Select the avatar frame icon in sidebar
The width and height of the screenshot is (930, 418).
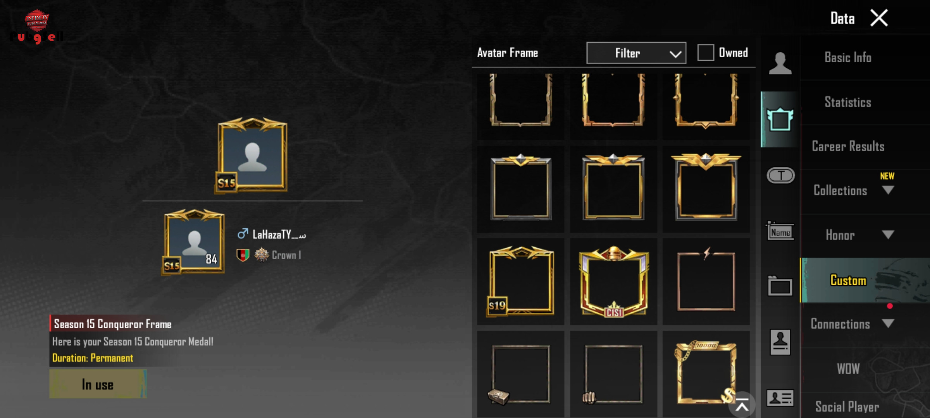coord(780,119)
